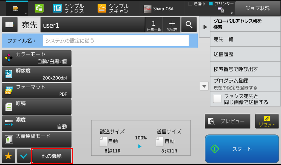Select グローバルアドレス帳を検索
This screenshot has height=165, width=281.
245,25
